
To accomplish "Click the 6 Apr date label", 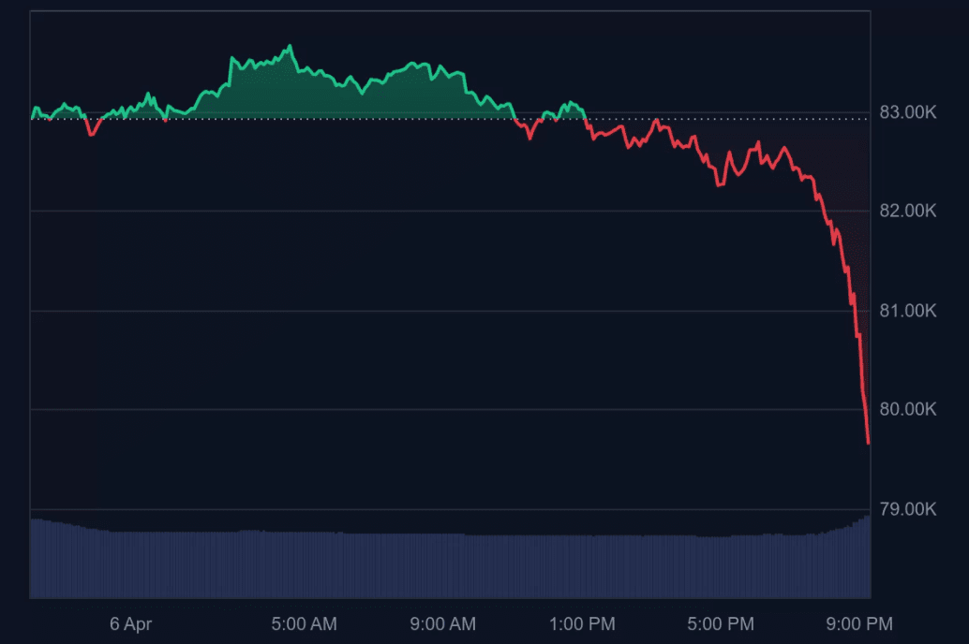I will (x=130, y=623).
